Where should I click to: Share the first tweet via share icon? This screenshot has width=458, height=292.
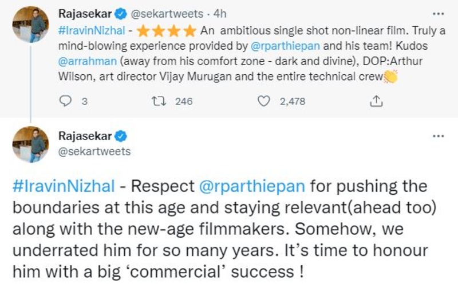click(376, 101)
